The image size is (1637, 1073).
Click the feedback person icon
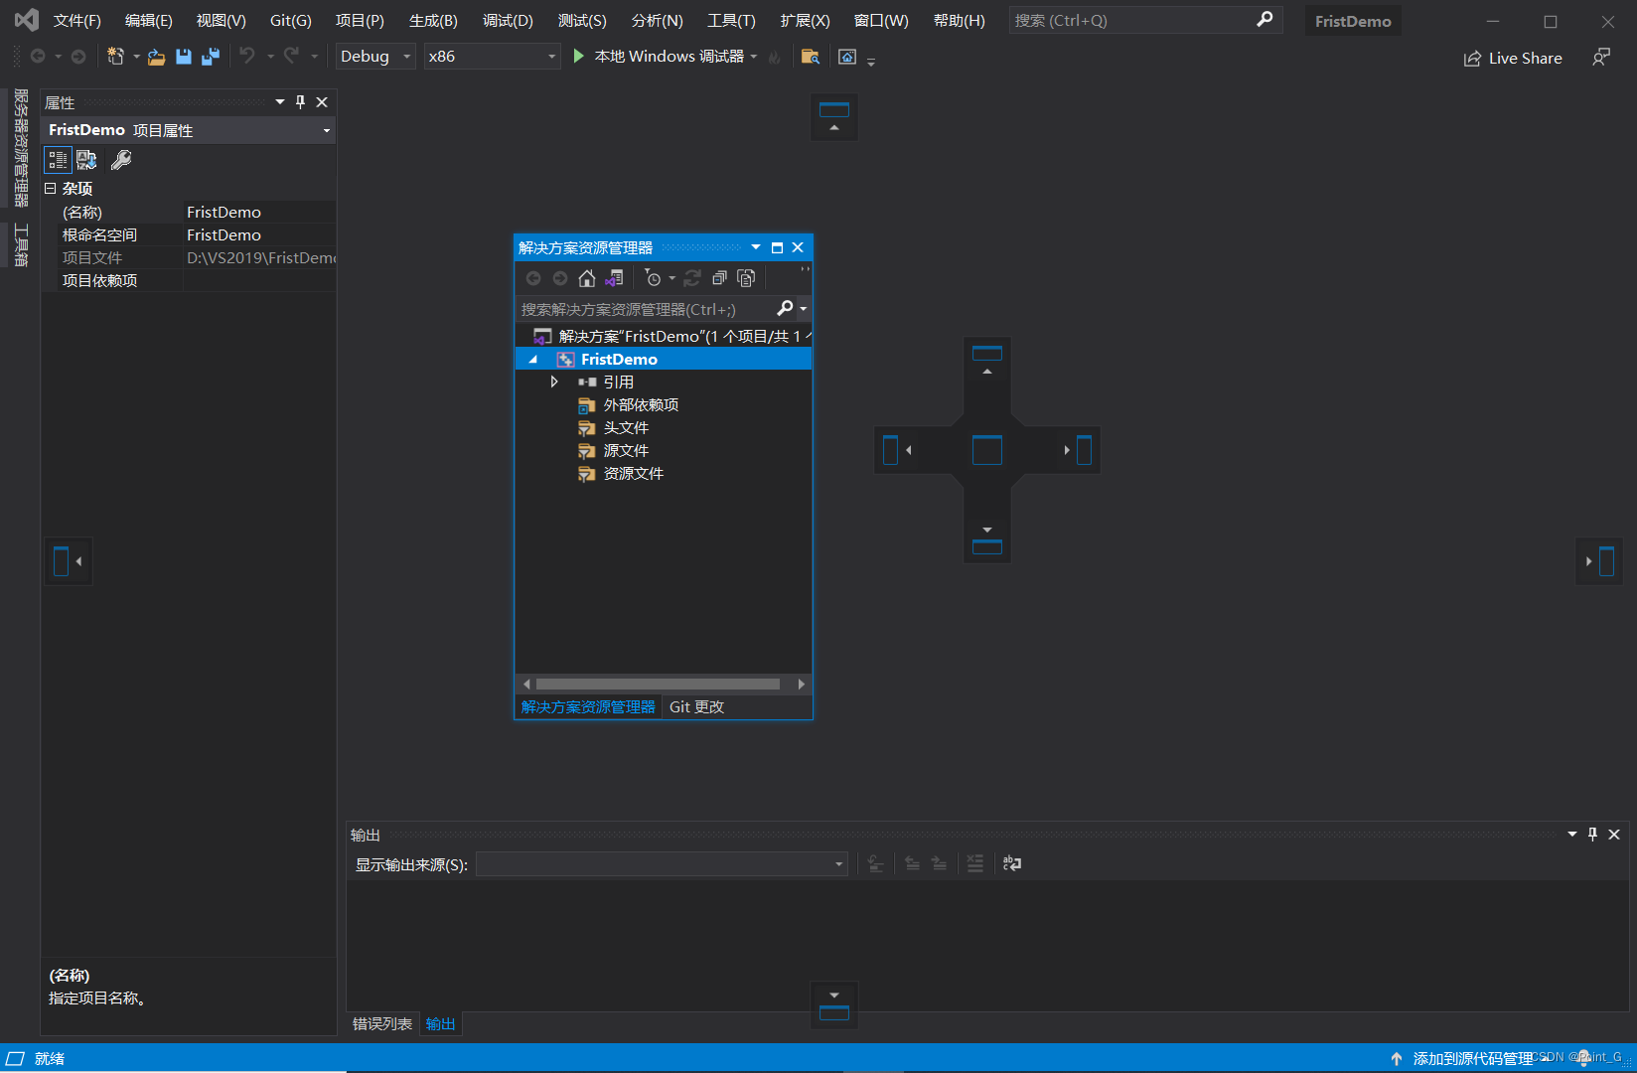tap(1600, 58)
